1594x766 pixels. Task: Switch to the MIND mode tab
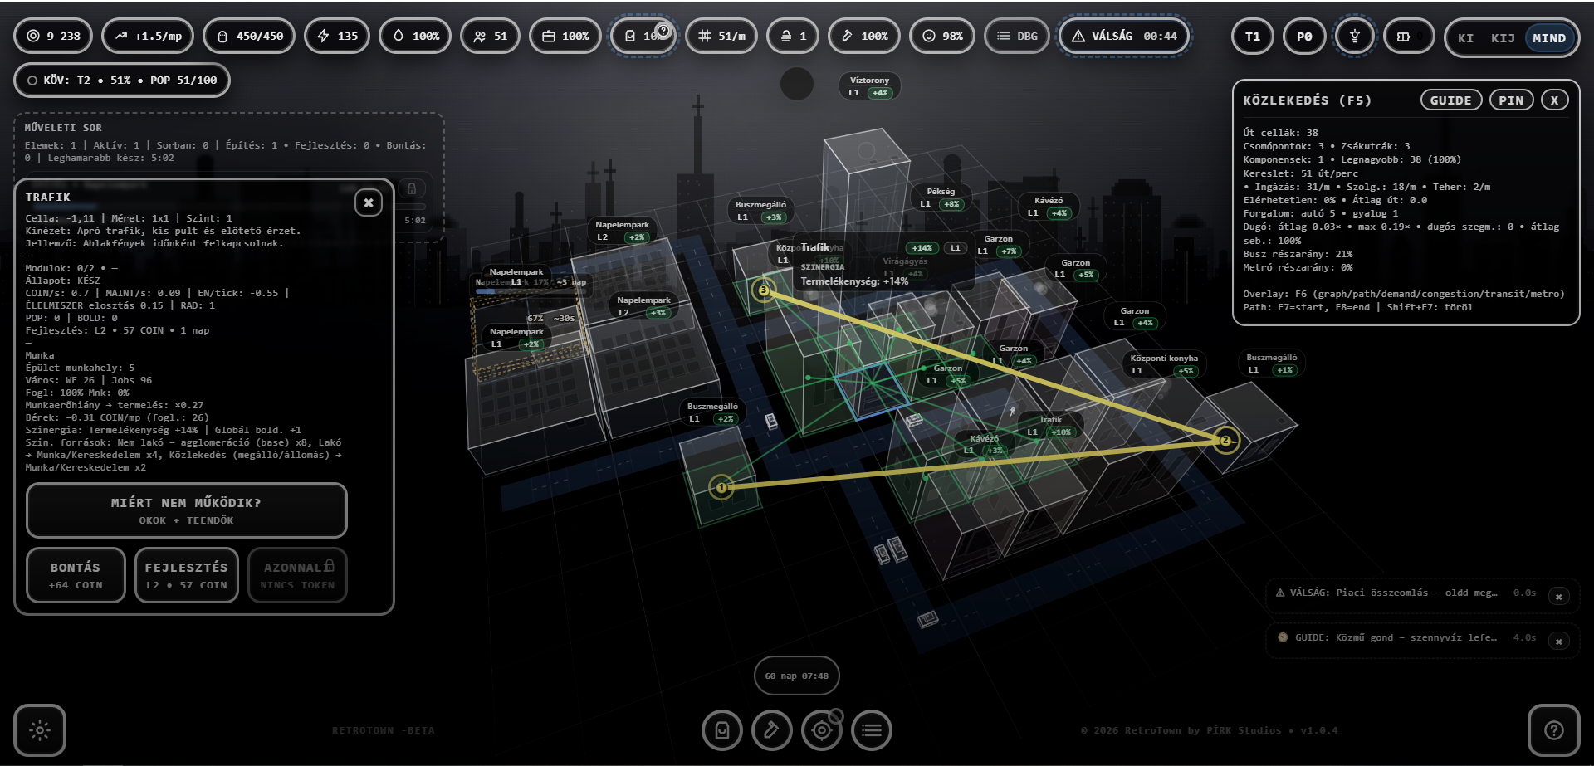tap(1549, 38)
